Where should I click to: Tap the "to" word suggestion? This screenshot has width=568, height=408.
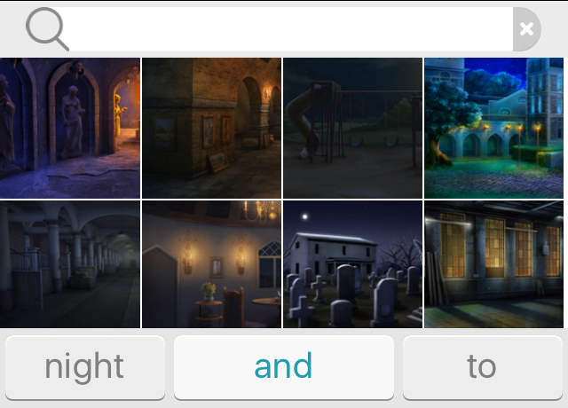pos(483,368)
